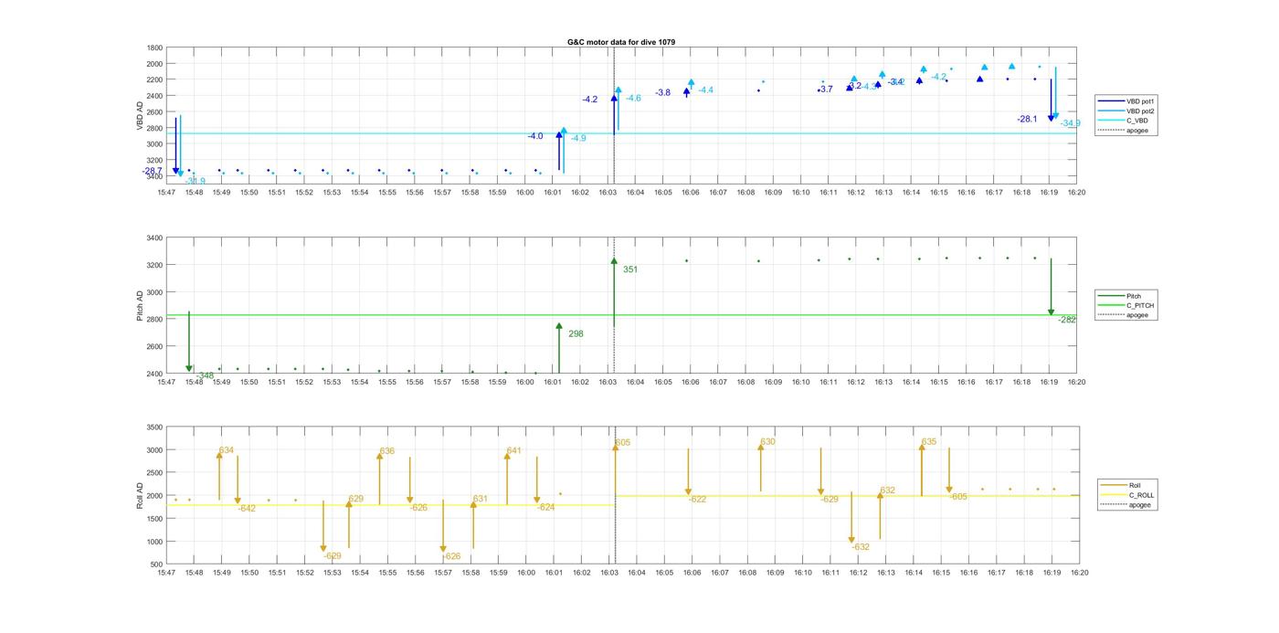Click the pitch value label '-282'

1067,320
